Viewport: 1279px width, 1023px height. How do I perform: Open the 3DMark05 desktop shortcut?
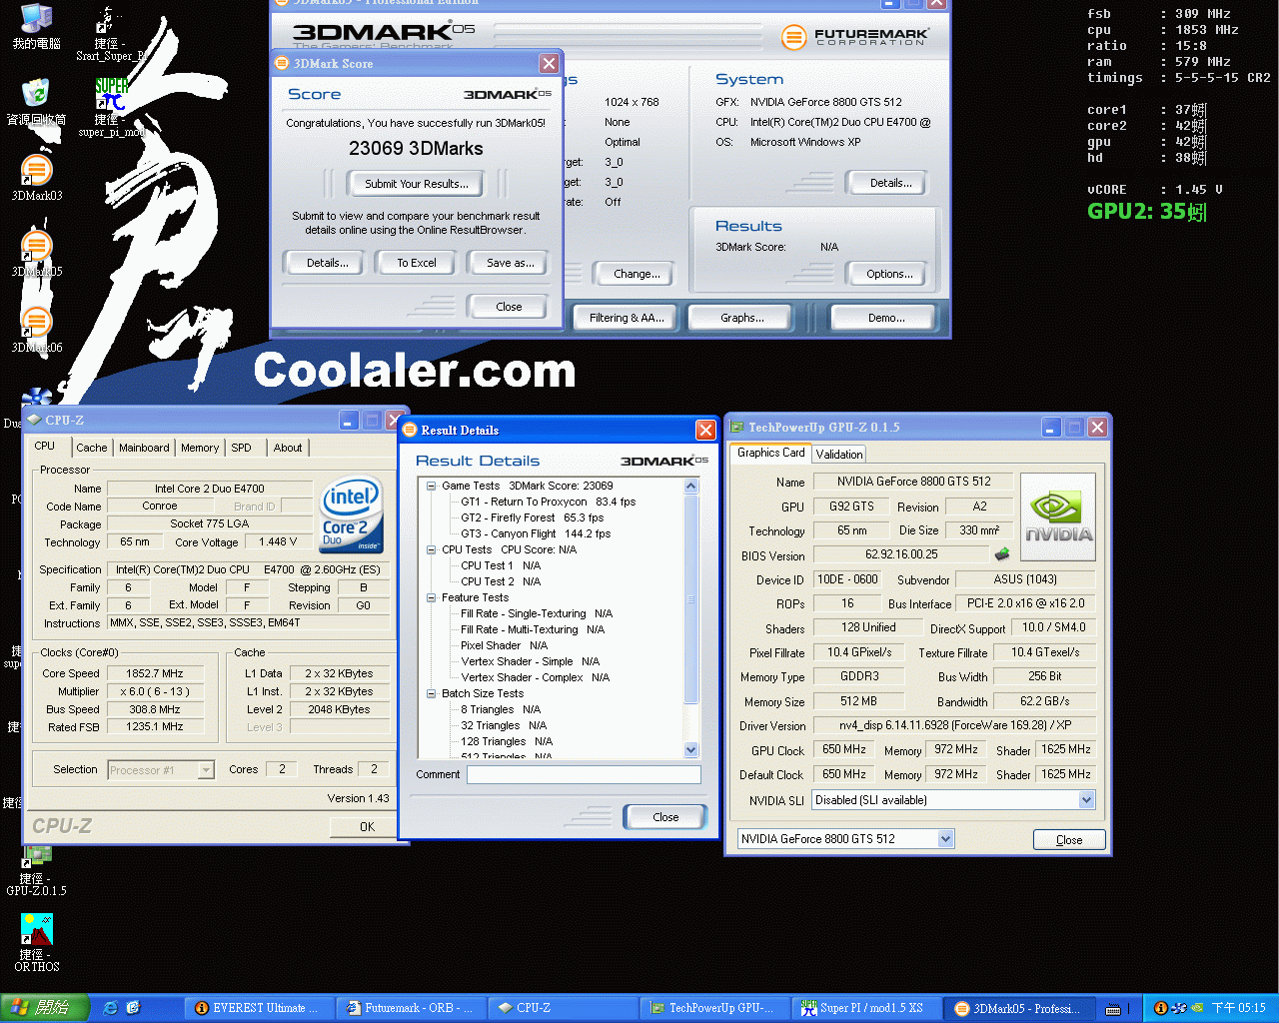coord(37,255)
